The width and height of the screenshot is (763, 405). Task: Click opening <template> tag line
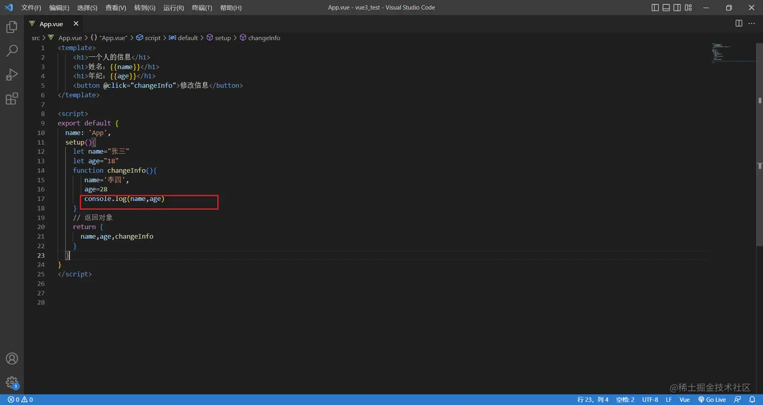point(77,47)
